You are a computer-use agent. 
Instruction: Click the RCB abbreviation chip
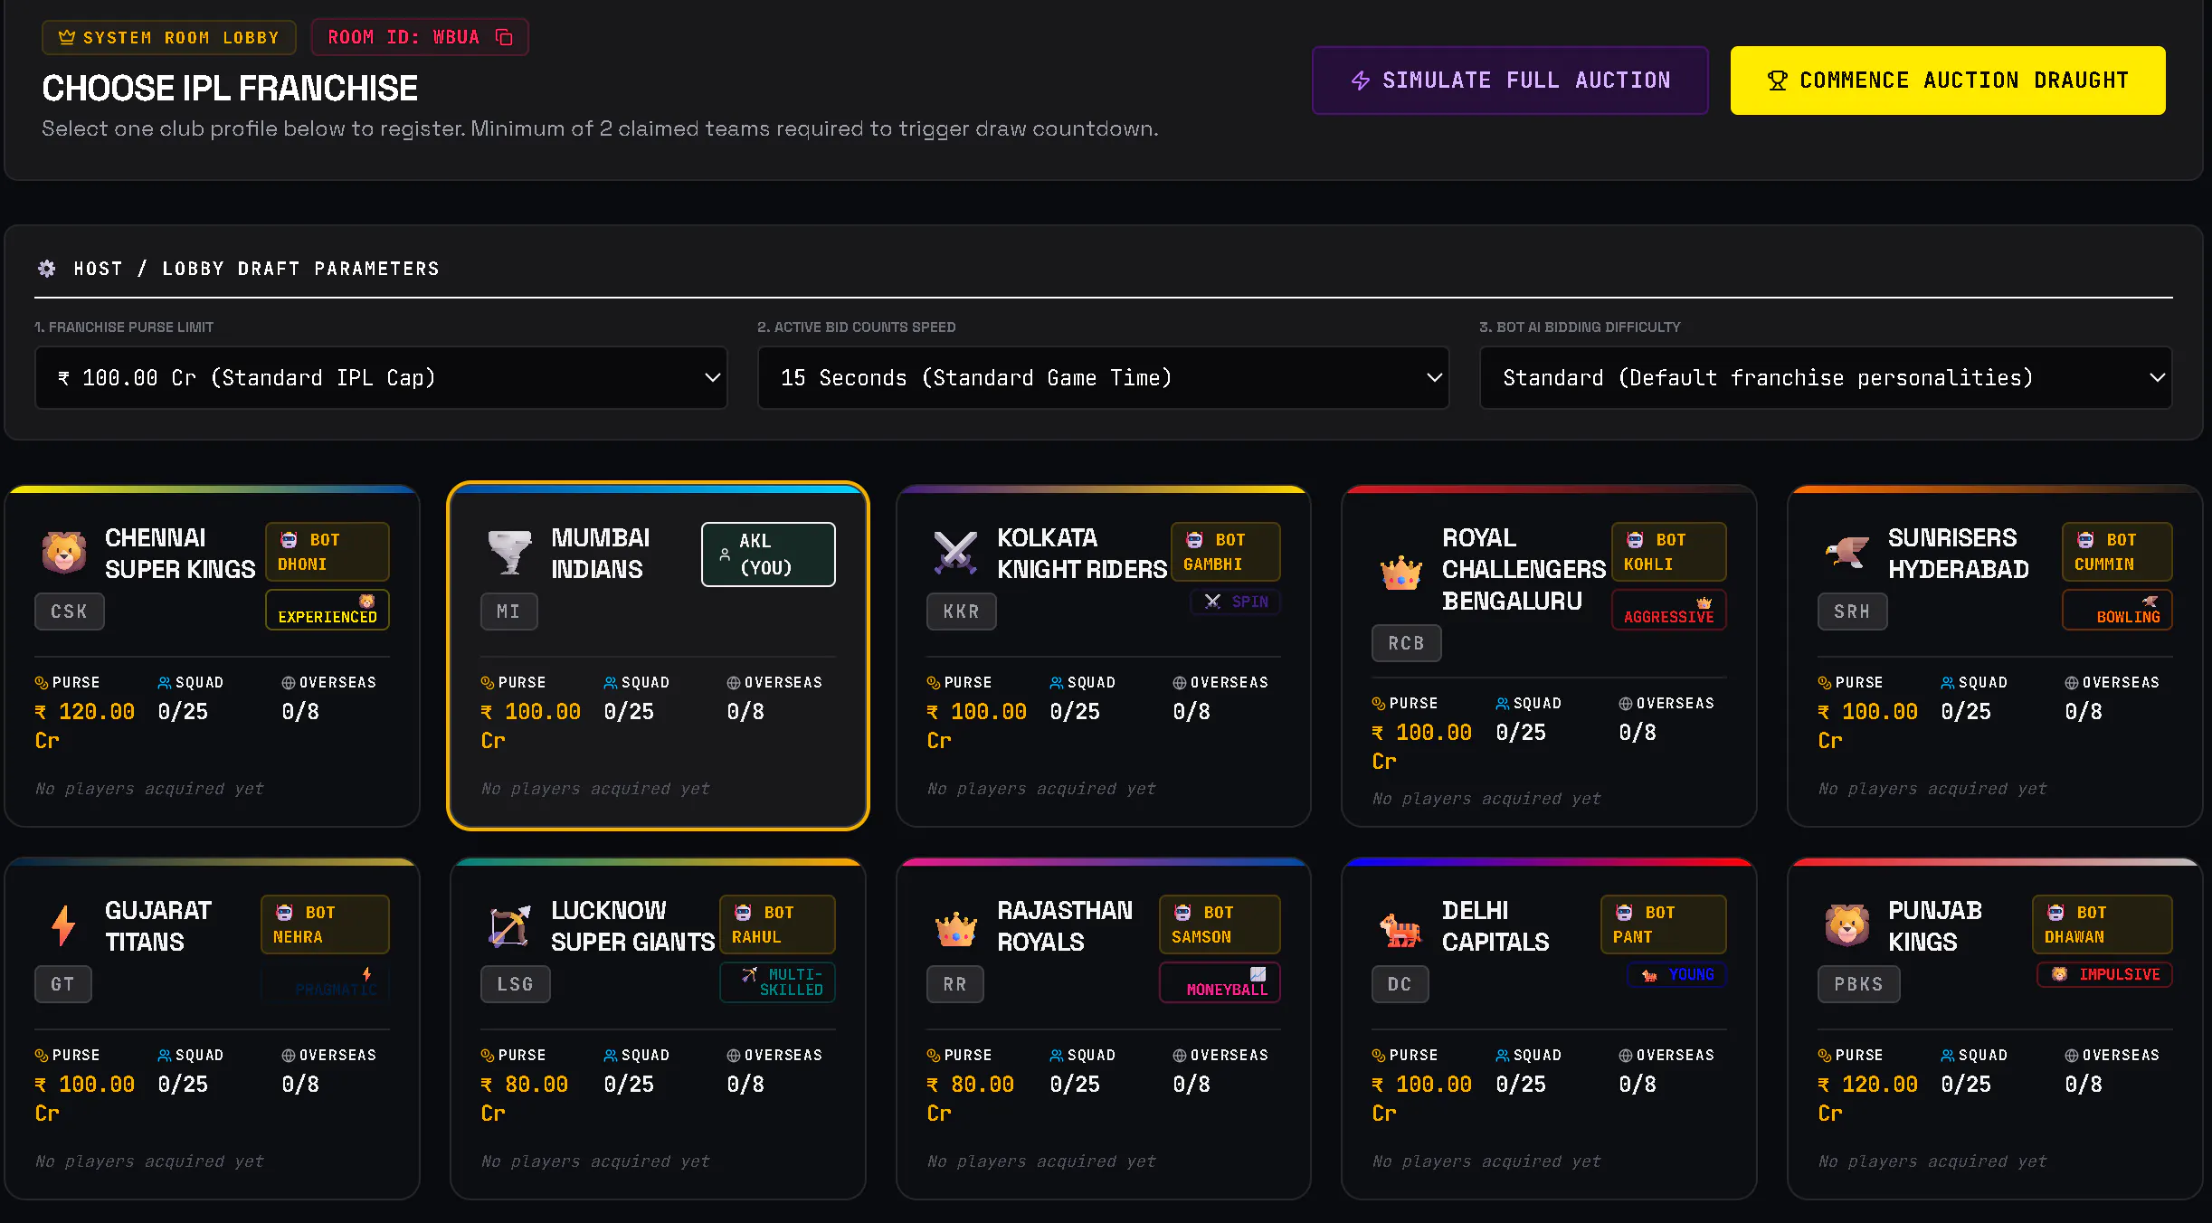tap(1407, 643)
